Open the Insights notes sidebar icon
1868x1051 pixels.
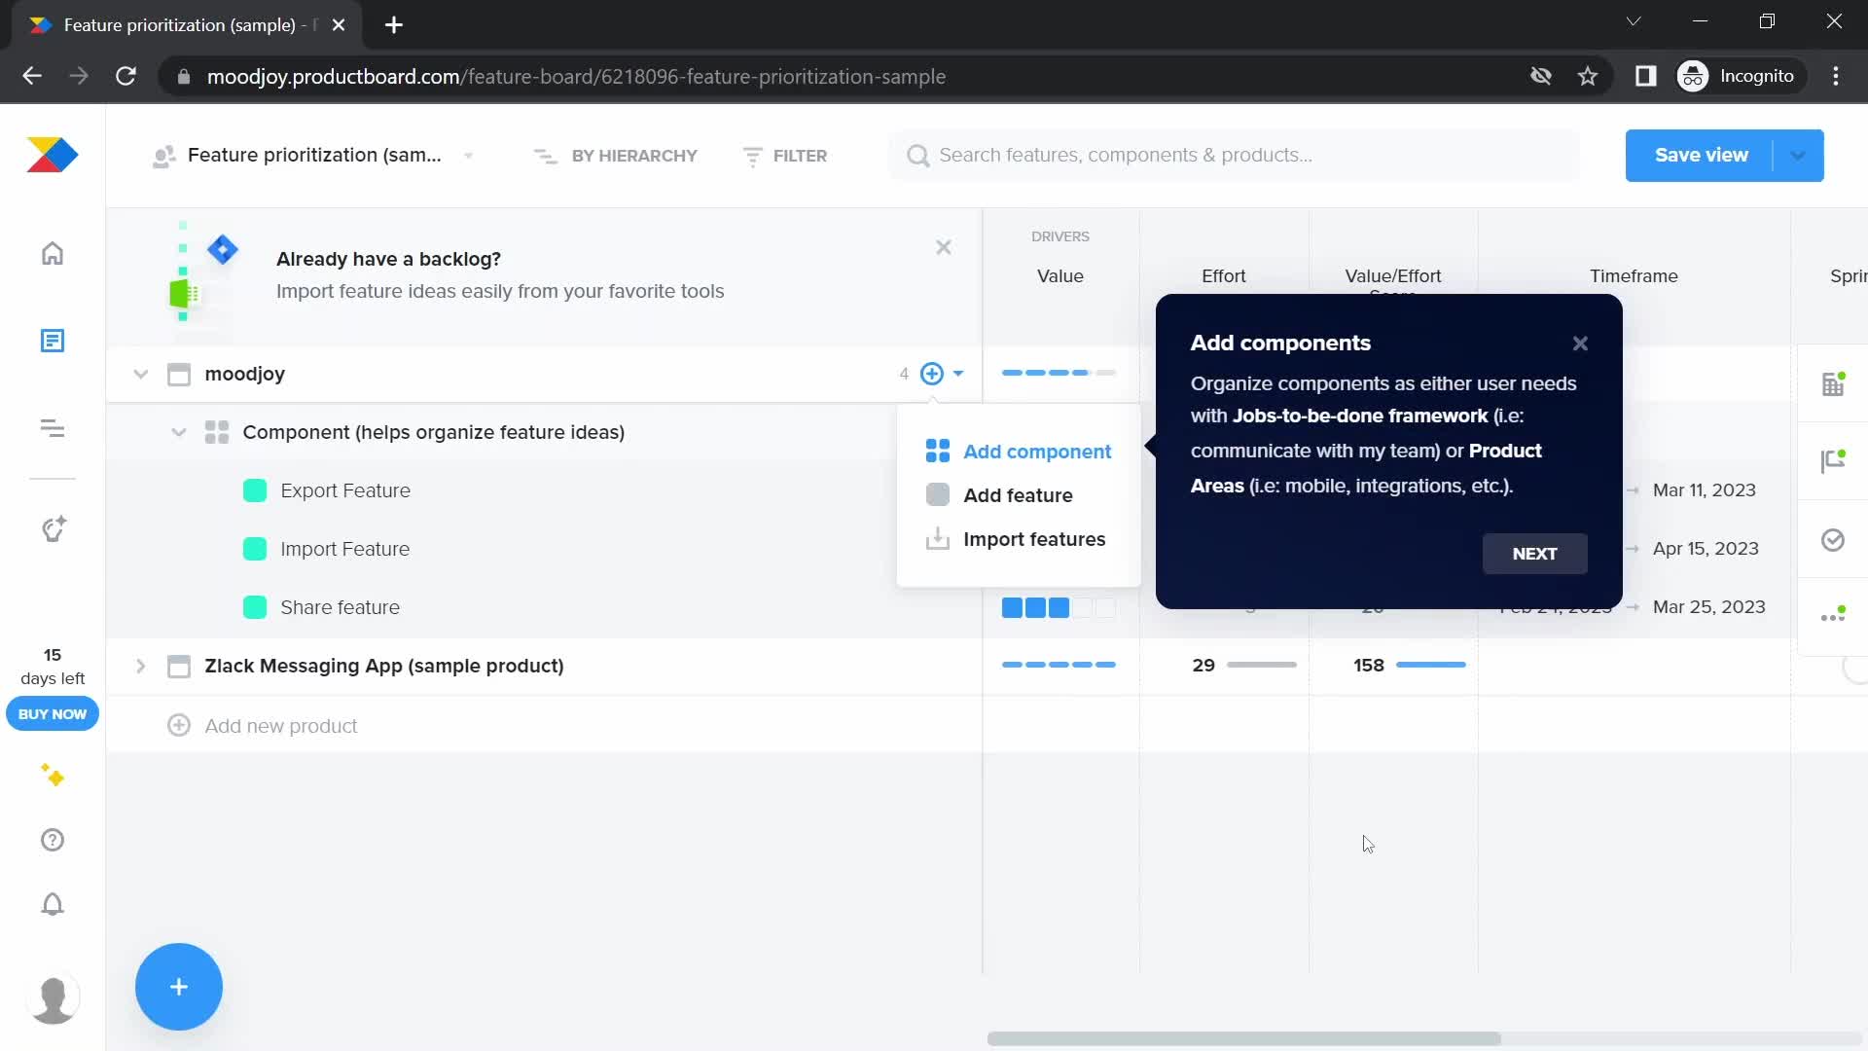[53, 341]
